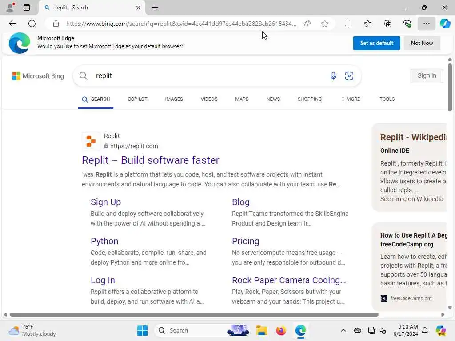
Task: Open Browser essentials heart icon
Action: pos(407,24)
